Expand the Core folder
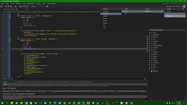The height and width of the screenshot is (105, 187). [150, 39]
